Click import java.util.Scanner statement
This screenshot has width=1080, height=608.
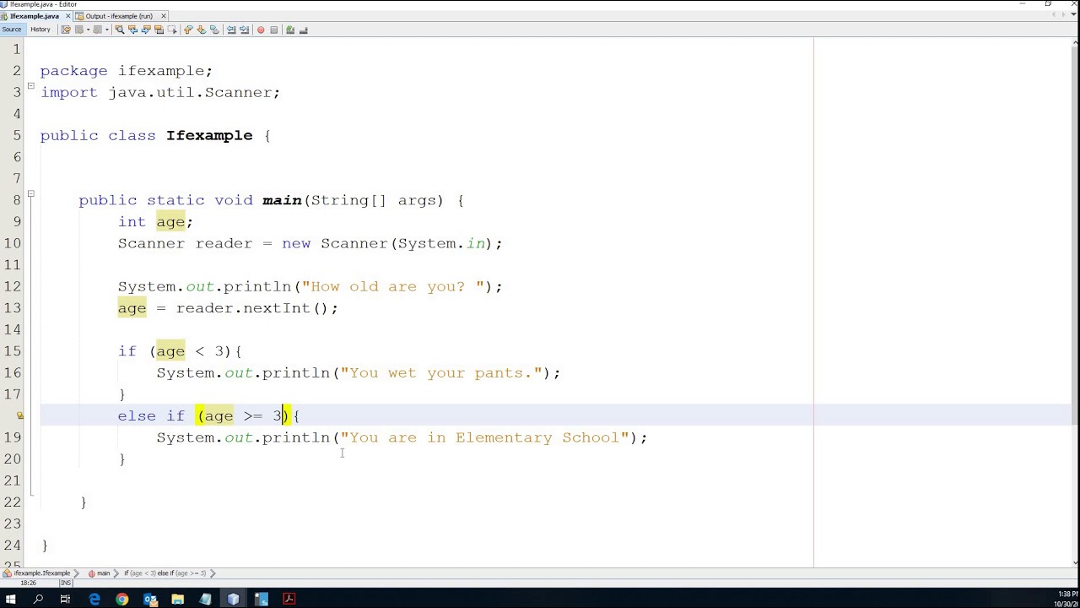[x=160, y=92]
